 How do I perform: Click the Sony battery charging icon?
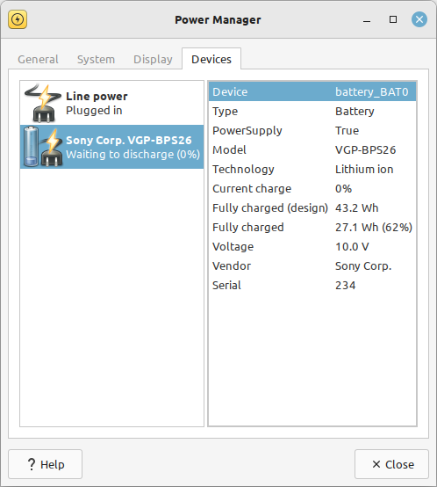[43, 147]
